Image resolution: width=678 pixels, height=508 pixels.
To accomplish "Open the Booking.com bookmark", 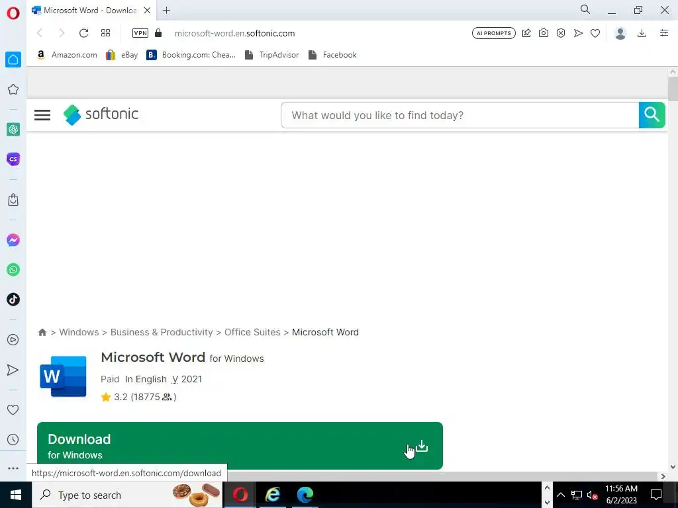I will pyautogui.click(x=191, y=55).
